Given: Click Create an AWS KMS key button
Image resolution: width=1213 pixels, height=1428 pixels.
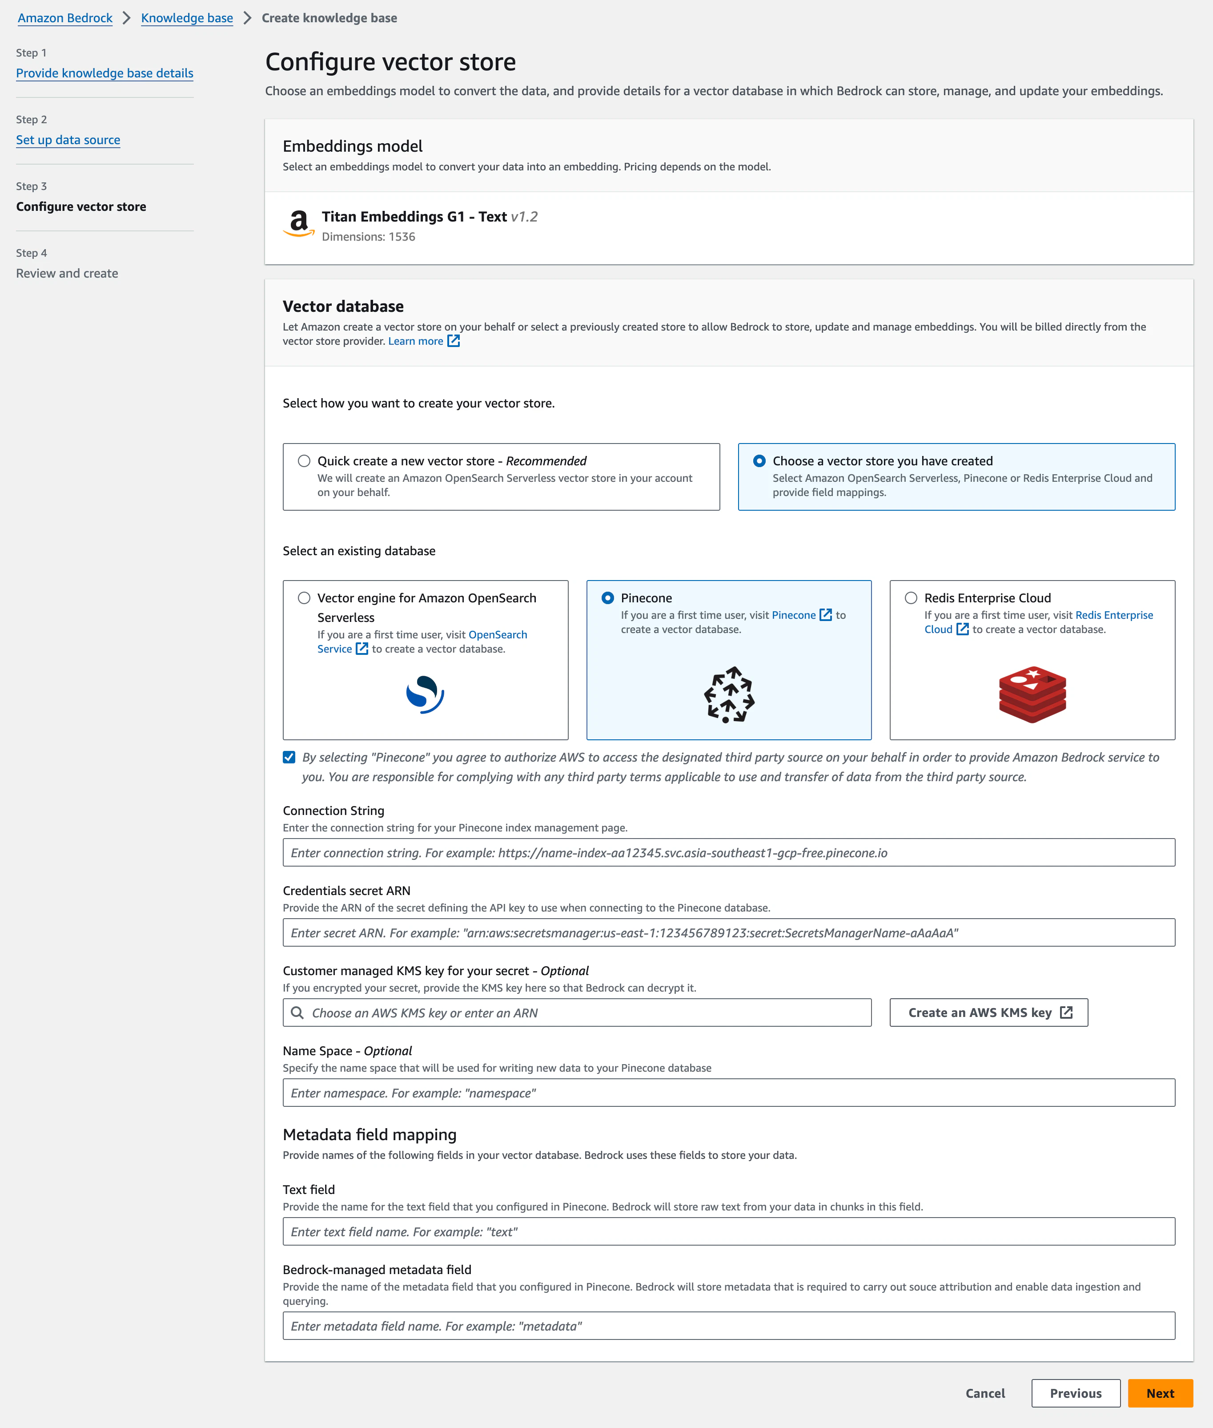Looking at the screenshot, I should coord(989,1013).
